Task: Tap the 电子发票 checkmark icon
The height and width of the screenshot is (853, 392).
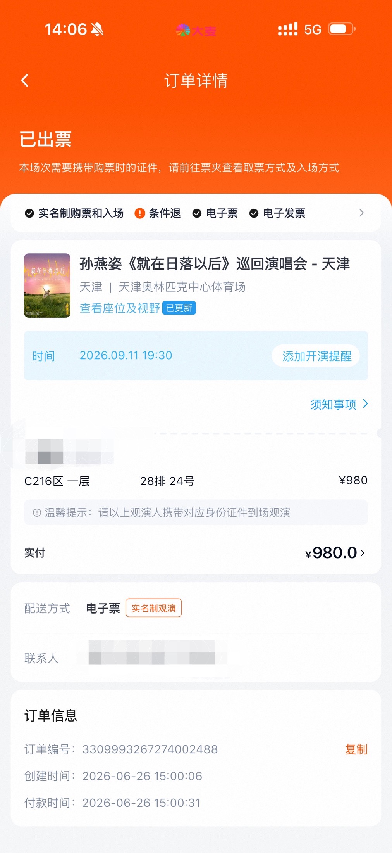Action: click(254, 213)
